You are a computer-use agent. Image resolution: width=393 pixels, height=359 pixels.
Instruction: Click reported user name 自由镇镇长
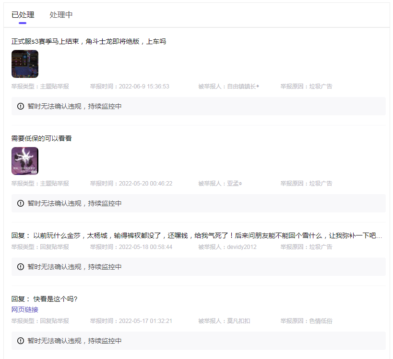point(241,87)
